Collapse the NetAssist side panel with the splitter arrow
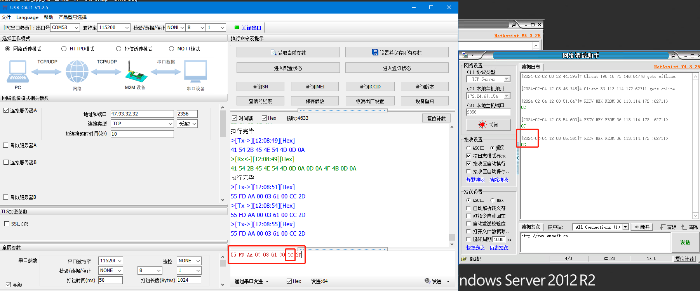700x291 pixels. 517,158
